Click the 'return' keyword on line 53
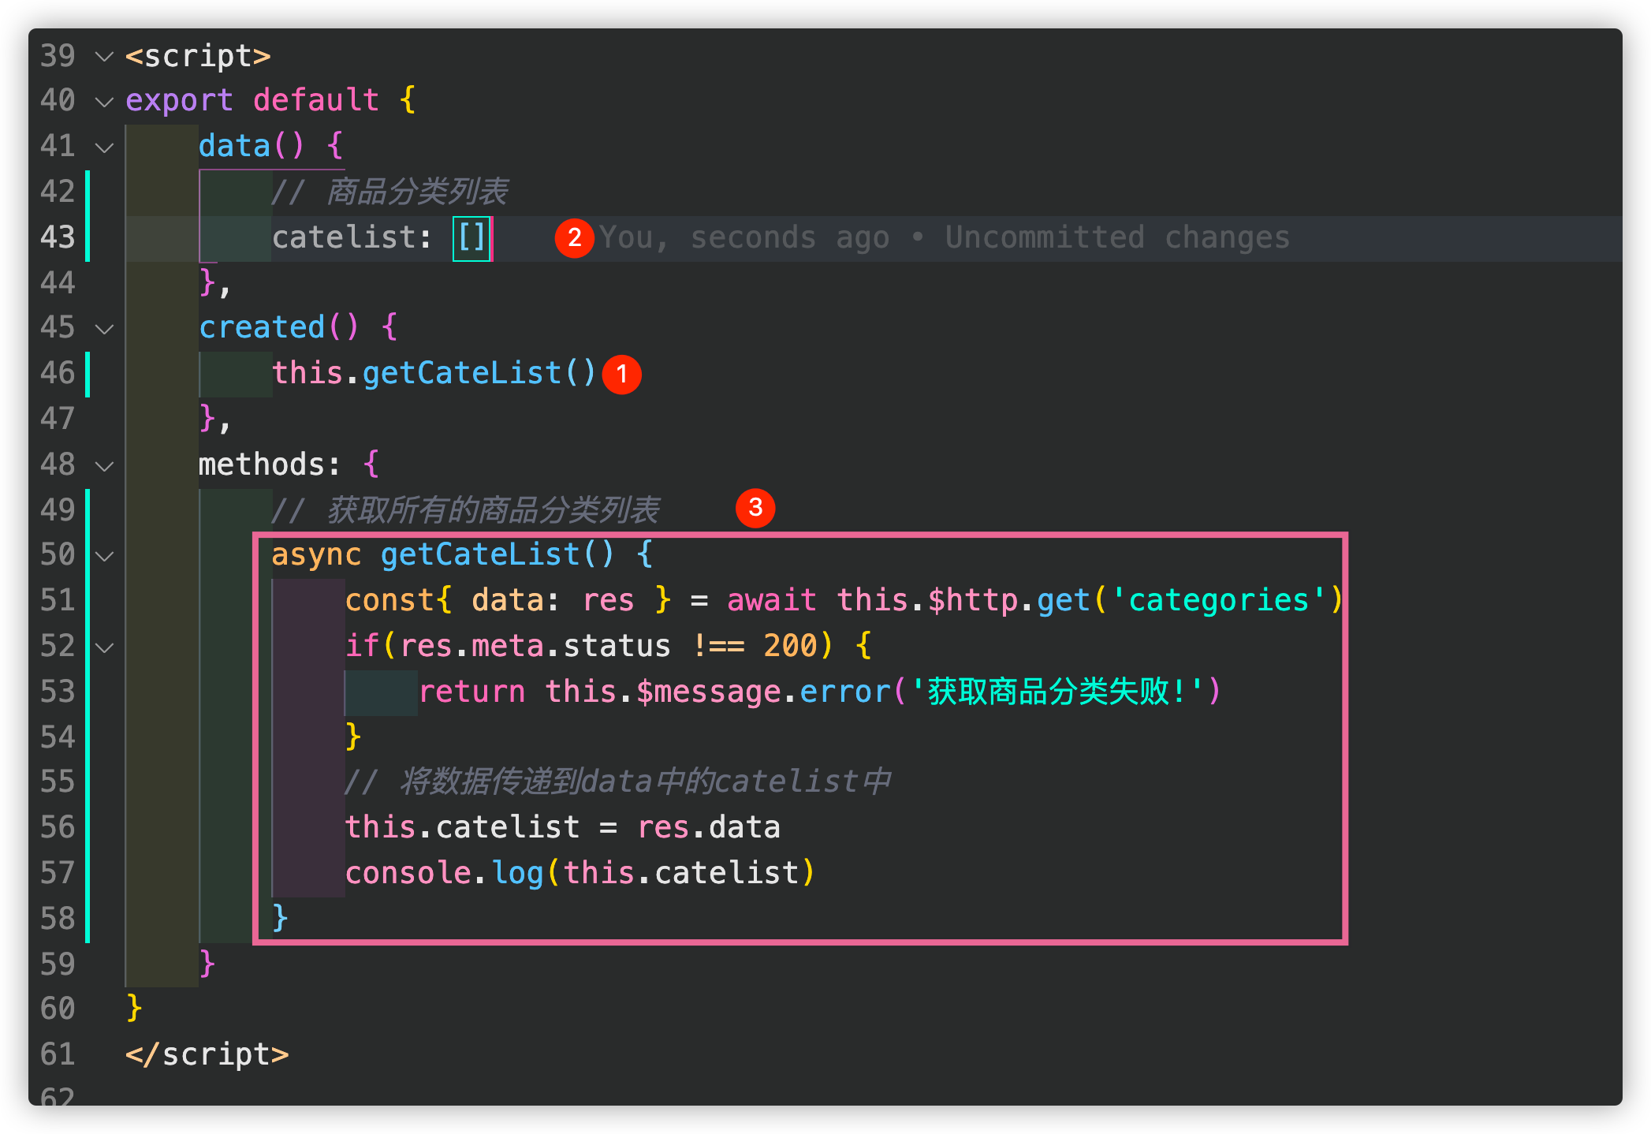This screenshot has height=1134, width=1651. 471,692
